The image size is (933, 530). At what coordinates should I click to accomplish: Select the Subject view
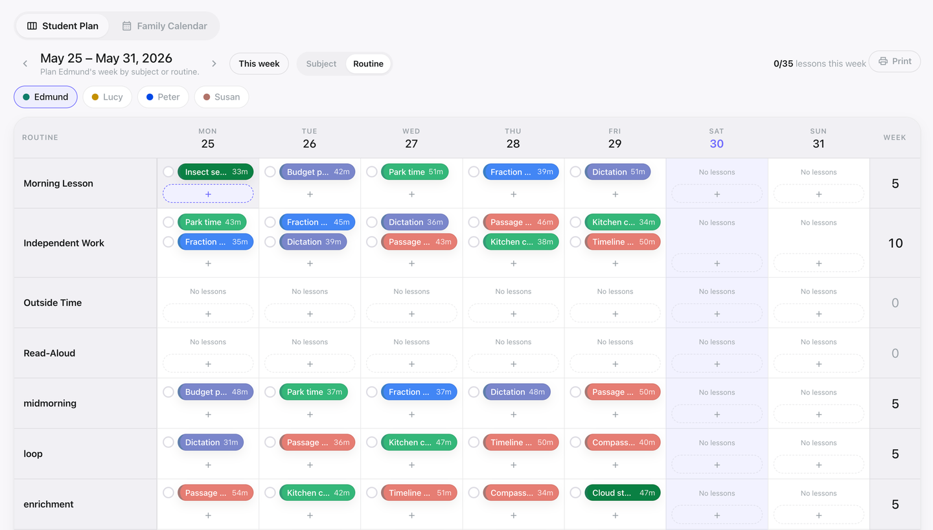point(321,63)
